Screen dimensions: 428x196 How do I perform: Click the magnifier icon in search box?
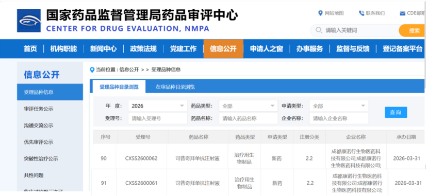click(x=319, y=30)
